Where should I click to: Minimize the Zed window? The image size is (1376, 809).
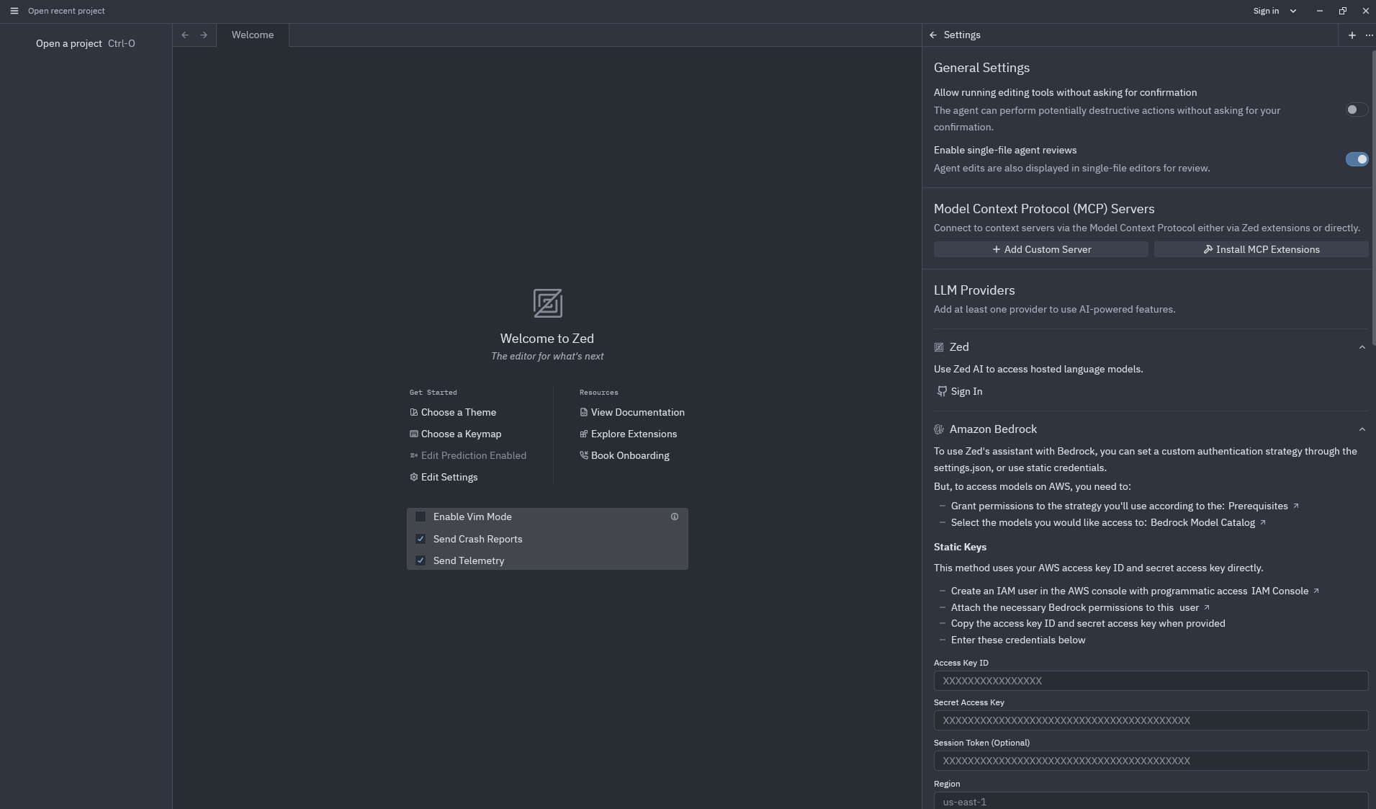click(1319, 11)
